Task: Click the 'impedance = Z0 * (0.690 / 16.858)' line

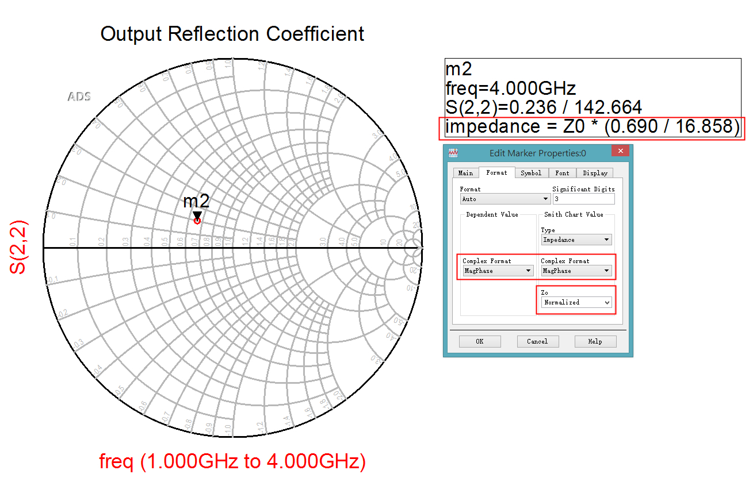Action: point(593,126)
